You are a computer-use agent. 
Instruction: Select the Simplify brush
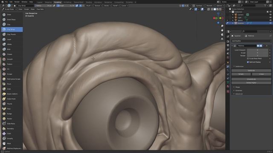point(12,139)
